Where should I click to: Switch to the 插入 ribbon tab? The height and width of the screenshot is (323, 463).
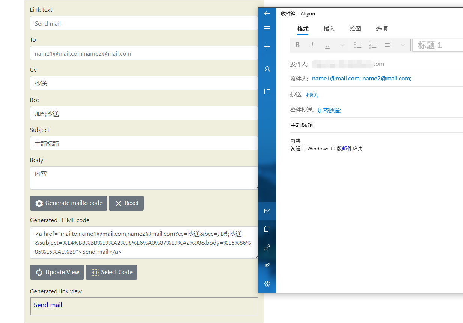pyautogui.click(x=329, y=29)
